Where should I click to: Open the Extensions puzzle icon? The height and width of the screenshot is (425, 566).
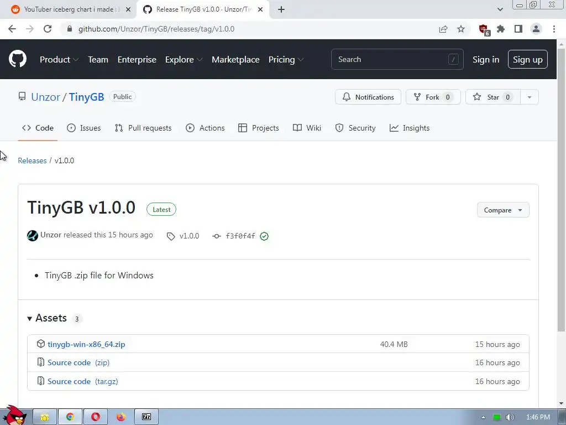[501, 29]
